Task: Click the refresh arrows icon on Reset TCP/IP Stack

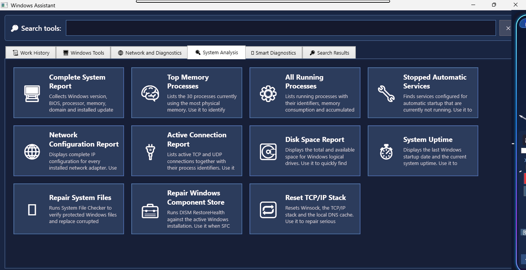Action: pos(268,210)
